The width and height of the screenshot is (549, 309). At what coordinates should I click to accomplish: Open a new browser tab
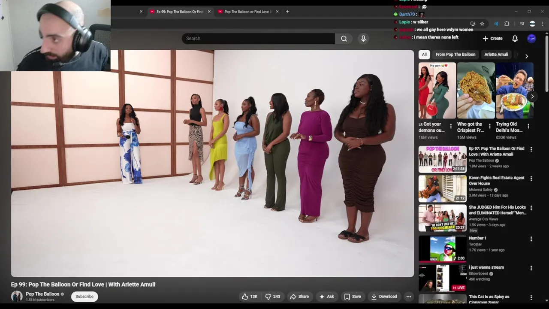[x=287, y=12]
